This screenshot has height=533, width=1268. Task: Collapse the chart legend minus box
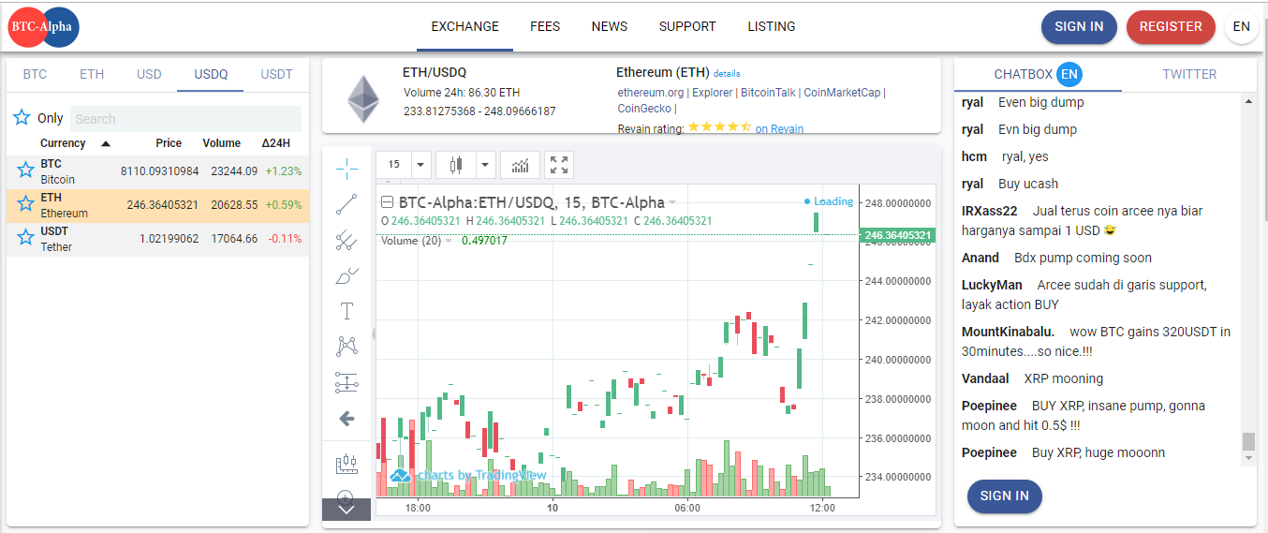tap(387, 202)
